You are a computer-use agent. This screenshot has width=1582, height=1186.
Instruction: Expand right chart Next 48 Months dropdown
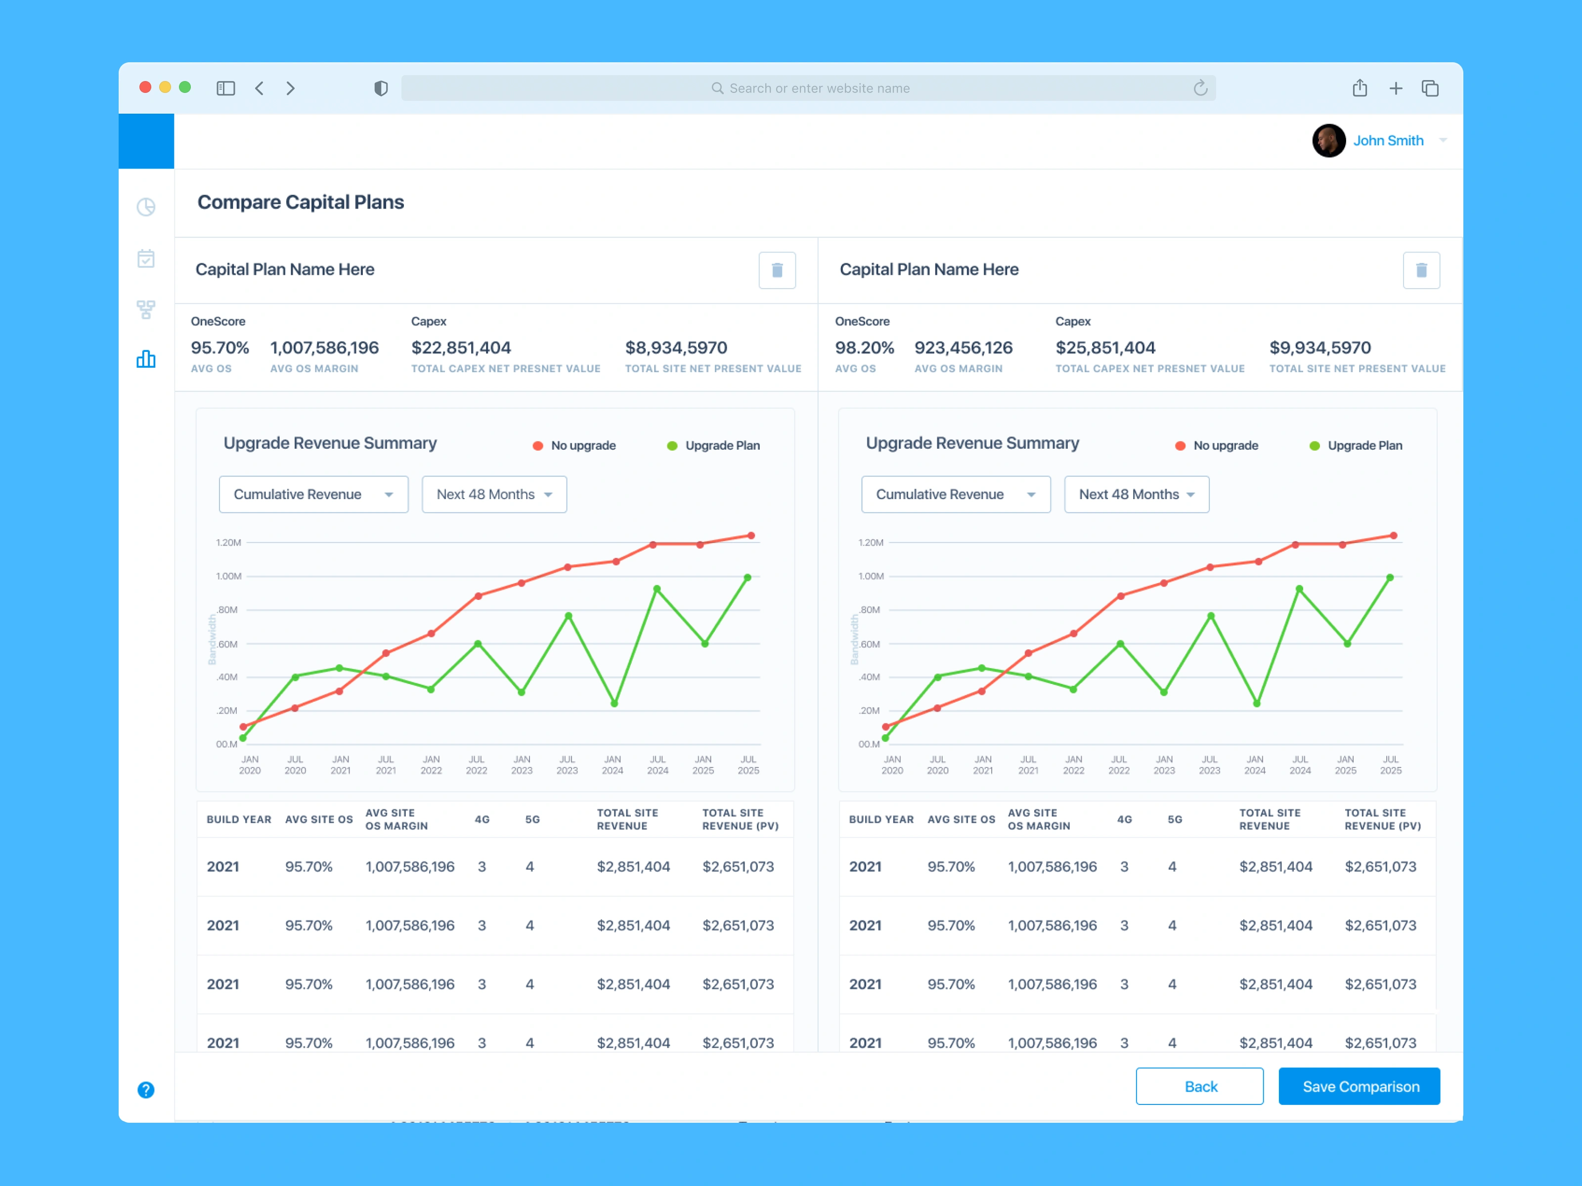click(1137, 494)
